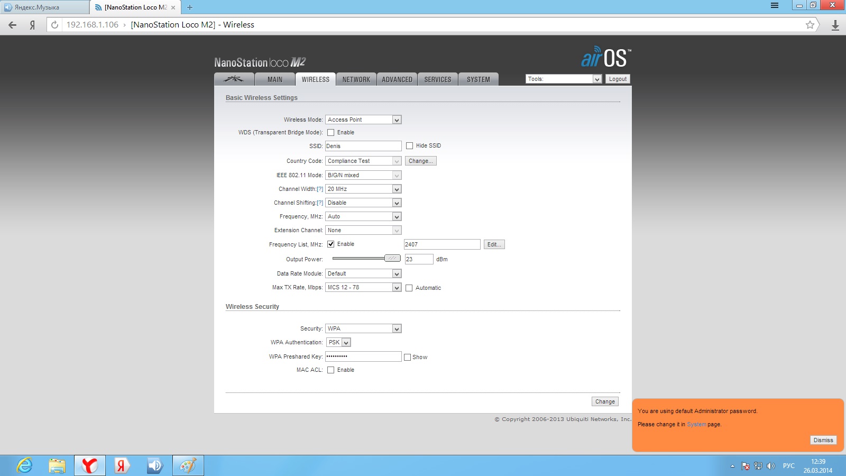Open a new browser tab with plus

(x=190, y=7)
